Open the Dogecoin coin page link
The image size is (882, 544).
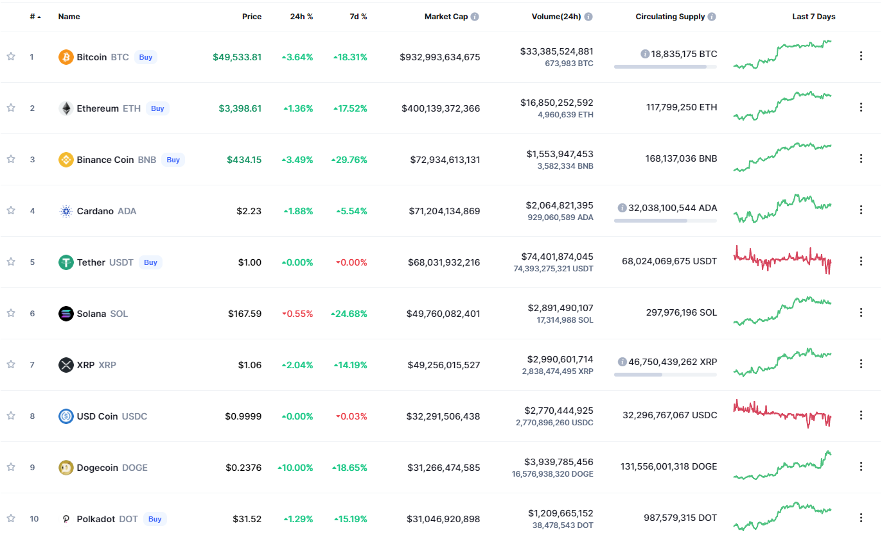point(112,468)
